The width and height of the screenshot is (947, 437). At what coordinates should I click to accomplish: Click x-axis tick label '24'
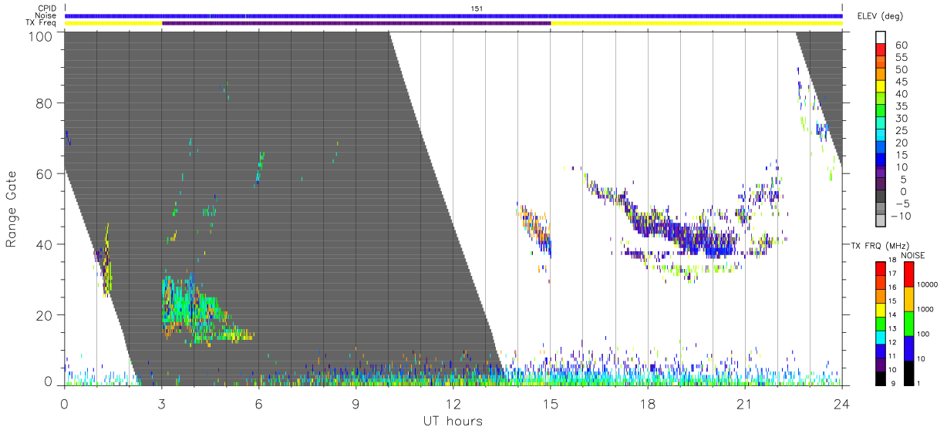pyautogui.click(x=841, y=403)
